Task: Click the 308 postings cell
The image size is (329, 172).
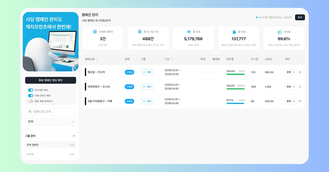Action: 253,86
